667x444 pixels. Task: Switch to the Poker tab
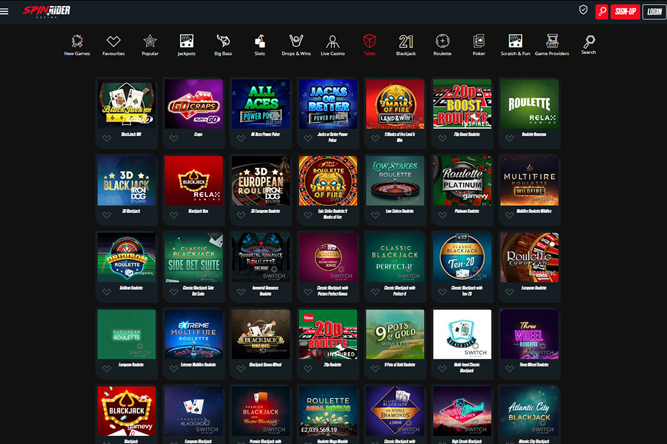pos(479,44)
